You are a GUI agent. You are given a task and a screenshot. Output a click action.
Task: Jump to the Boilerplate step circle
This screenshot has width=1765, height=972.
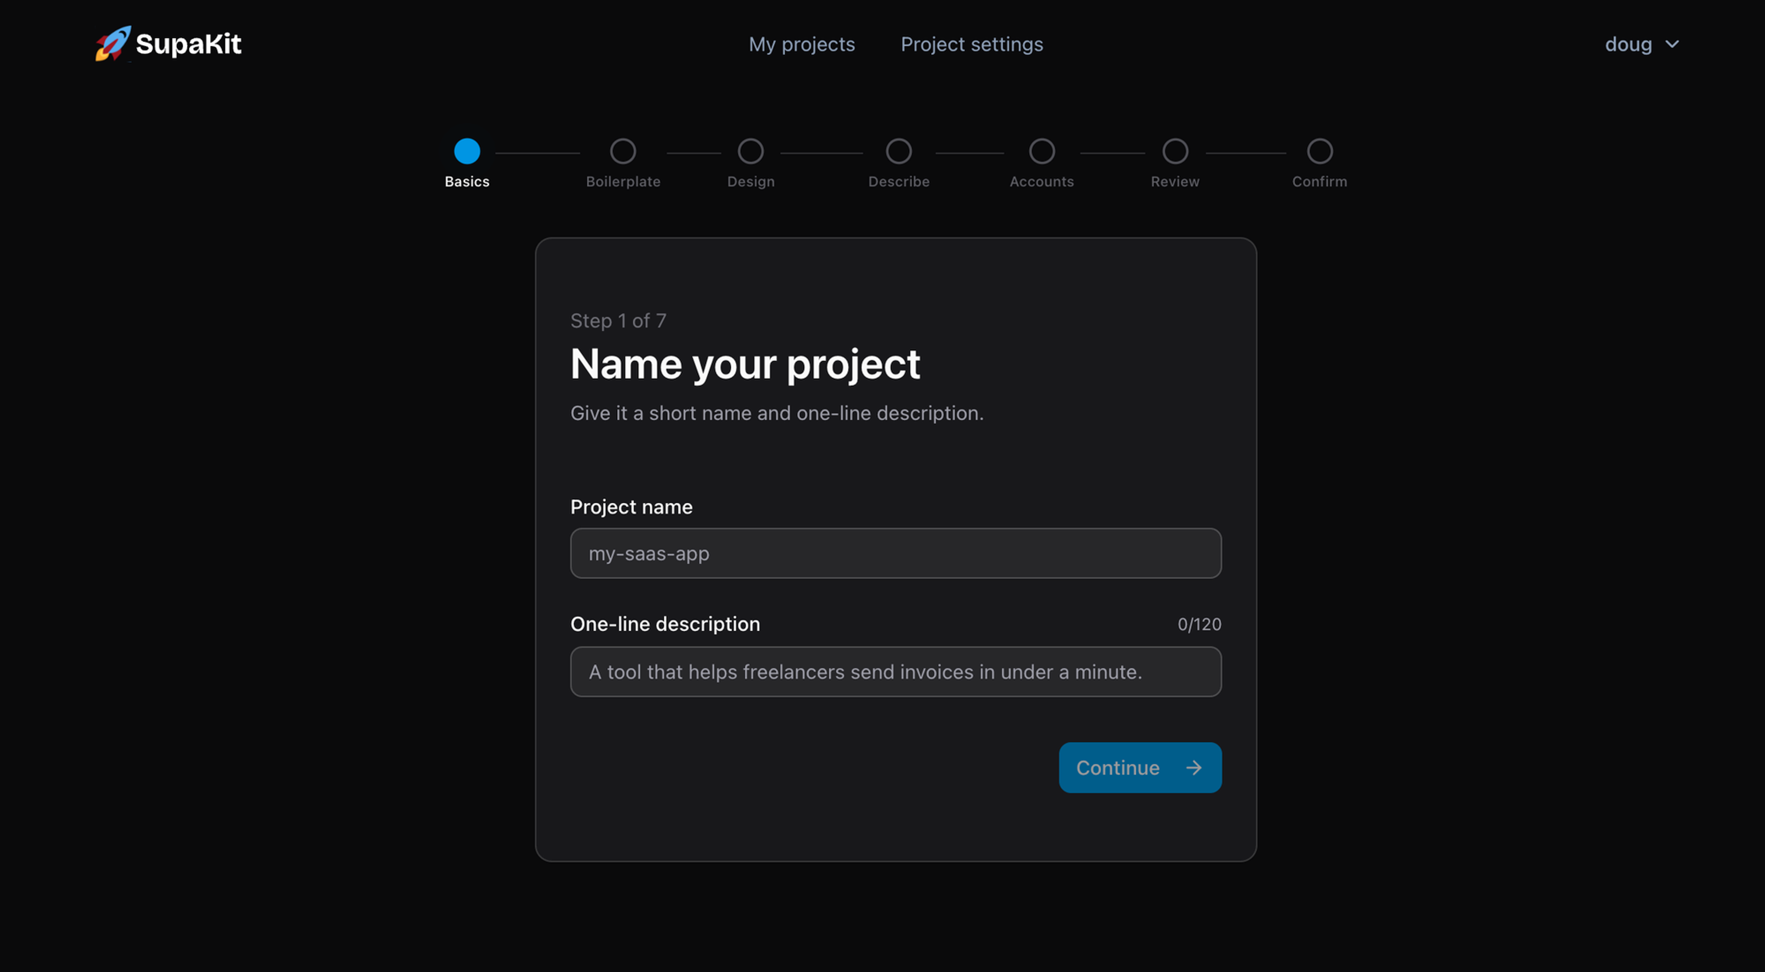623,152
